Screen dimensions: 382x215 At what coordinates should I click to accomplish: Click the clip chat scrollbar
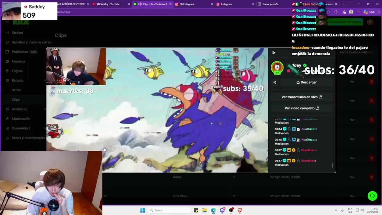pos(332,165)
